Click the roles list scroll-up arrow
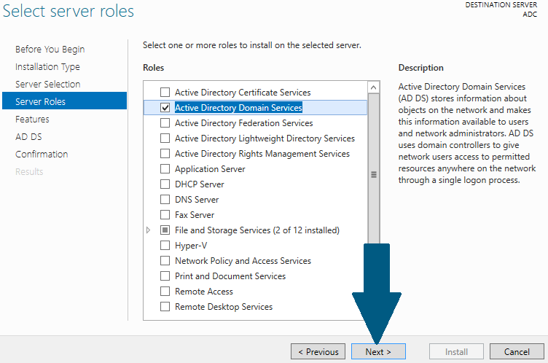Viewport: 548px width, 363px height. tap(374, 87)
